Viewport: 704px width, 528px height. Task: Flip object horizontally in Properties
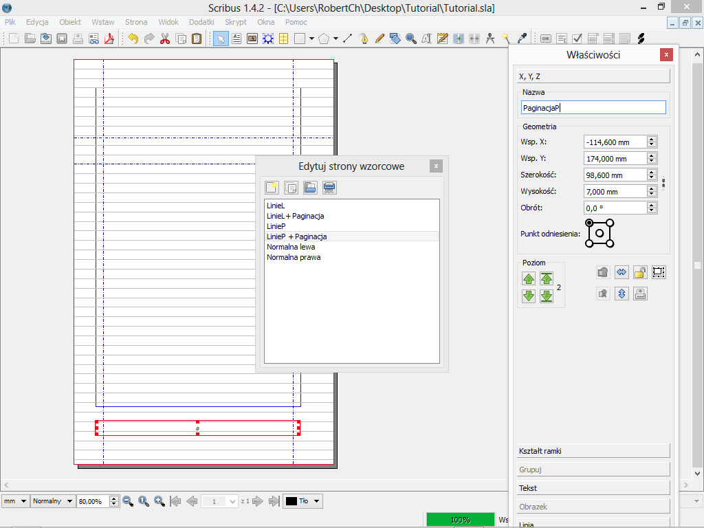621,272
